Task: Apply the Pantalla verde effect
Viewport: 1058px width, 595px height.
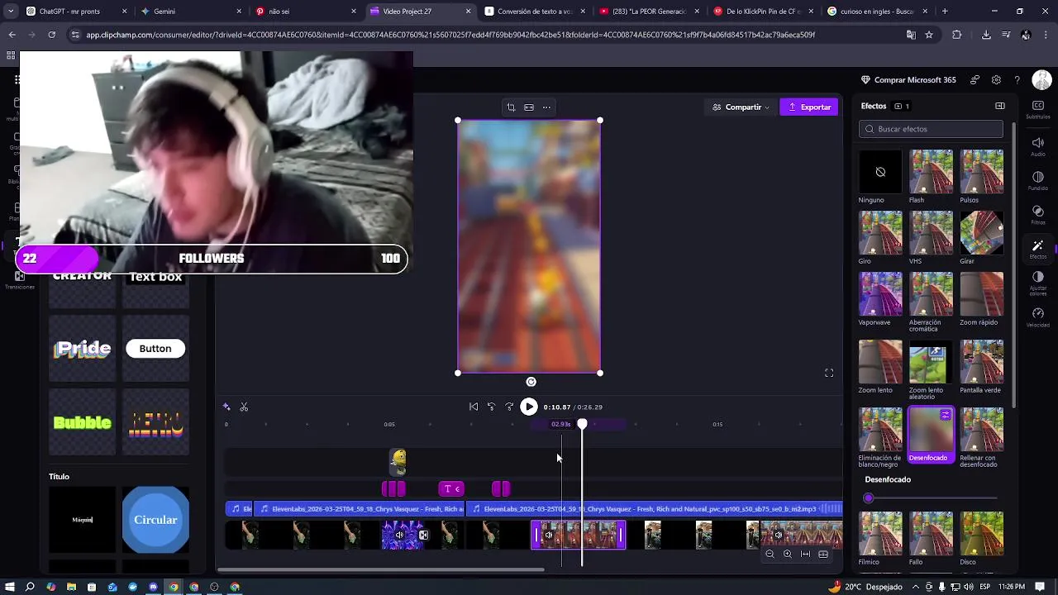Action: click(982, 362)
